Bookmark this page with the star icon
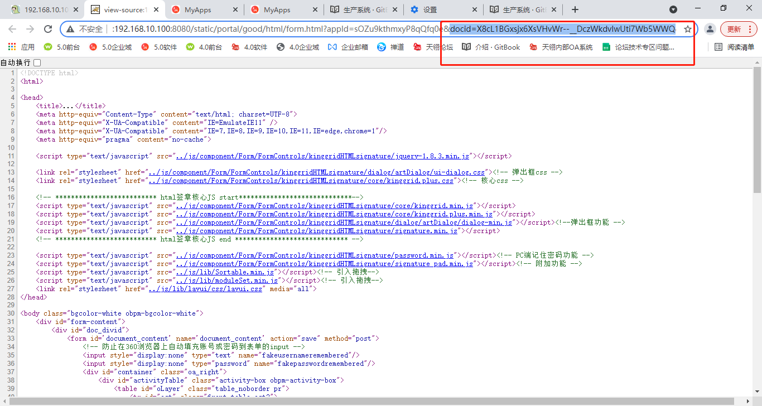 pyautogui.click(x=688, y=29)
